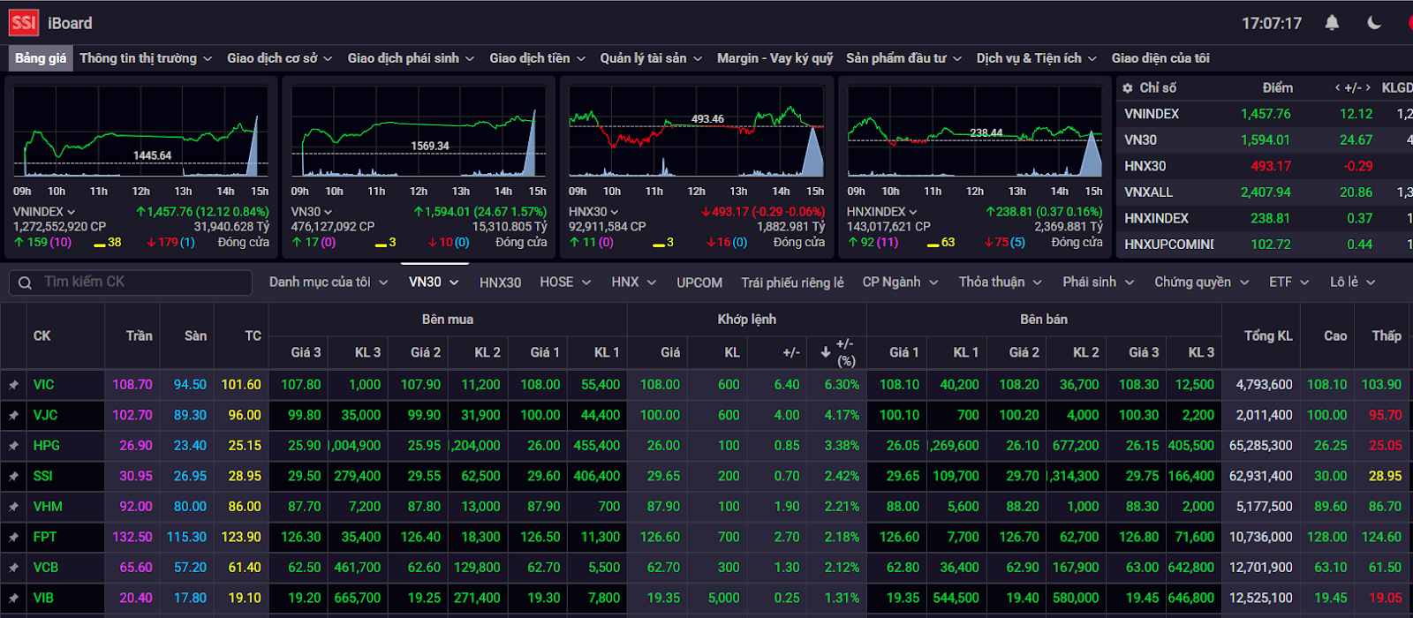Select VNXALL row in index list
This screenshot has width=1413, height=618.
click(x=1265, y=192)
